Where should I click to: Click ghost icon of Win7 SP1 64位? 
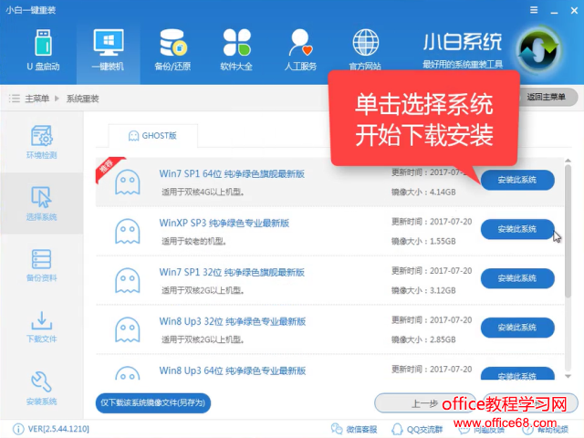pyautogui.click(x=128, y=182)
